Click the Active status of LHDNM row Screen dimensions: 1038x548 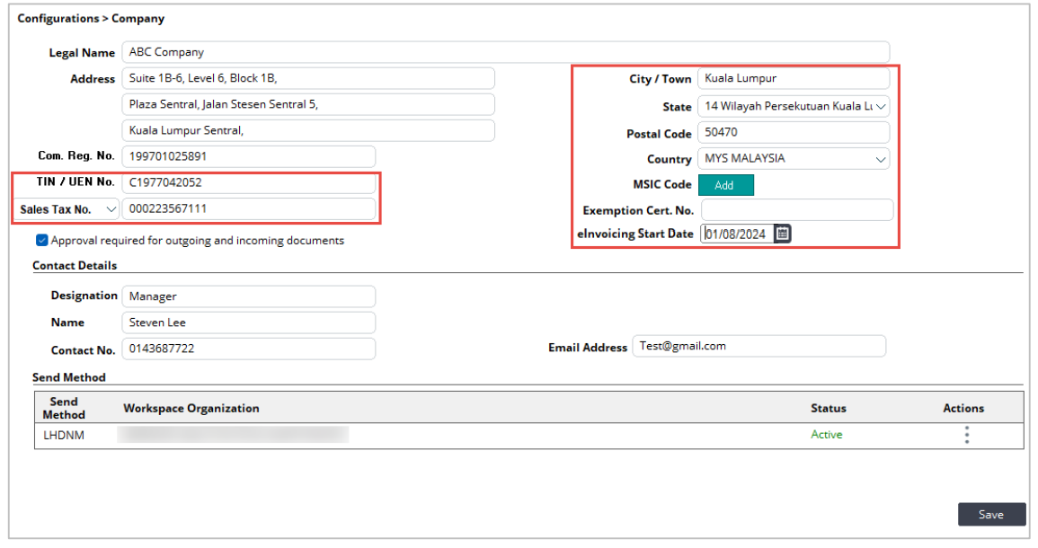coord(826,435)
